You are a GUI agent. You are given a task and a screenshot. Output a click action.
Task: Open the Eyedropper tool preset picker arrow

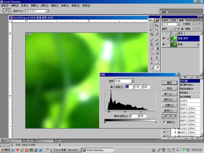click(x=10, y=11)
